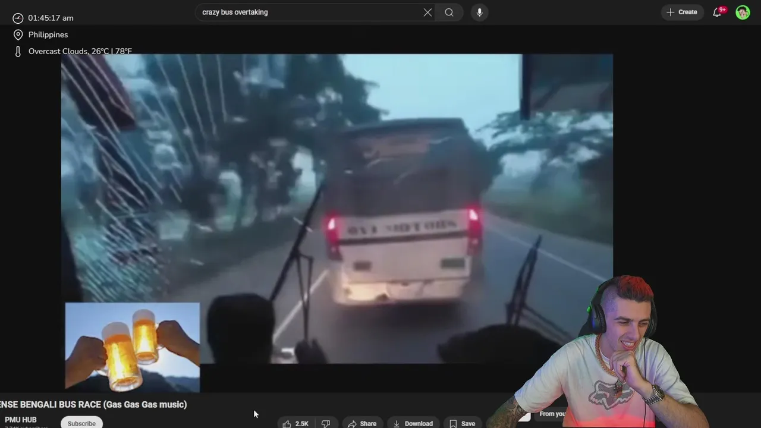Dislike the video with thumbs down
The height and width of the screenshot is (428, 761).
click(x=326, y=423)
